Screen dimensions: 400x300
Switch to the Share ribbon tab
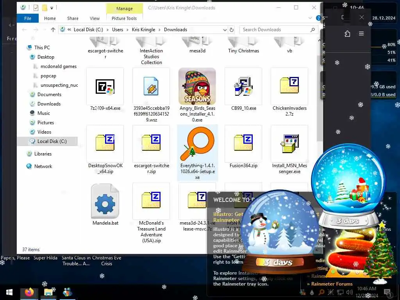[x=73, y=18]
